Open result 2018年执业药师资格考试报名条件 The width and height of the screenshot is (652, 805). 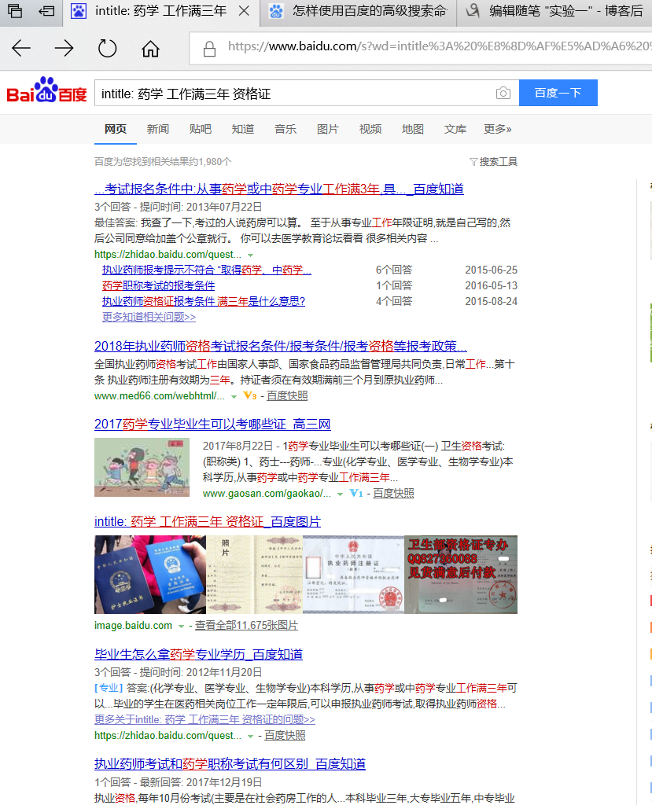point(281,346)
